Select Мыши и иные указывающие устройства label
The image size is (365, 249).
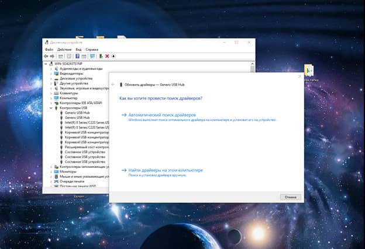point(84,177)
